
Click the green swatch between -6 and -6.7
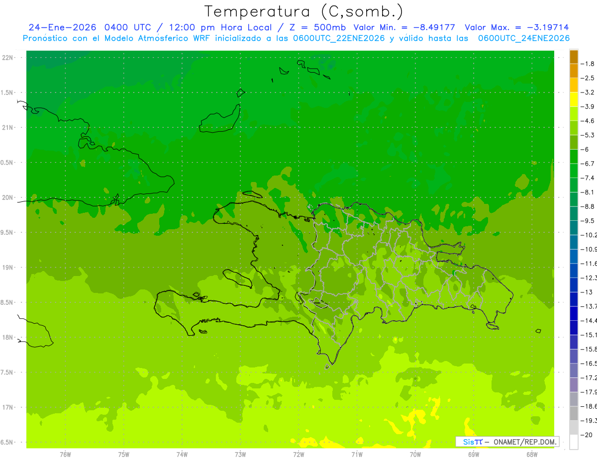(x=574, y=156)
